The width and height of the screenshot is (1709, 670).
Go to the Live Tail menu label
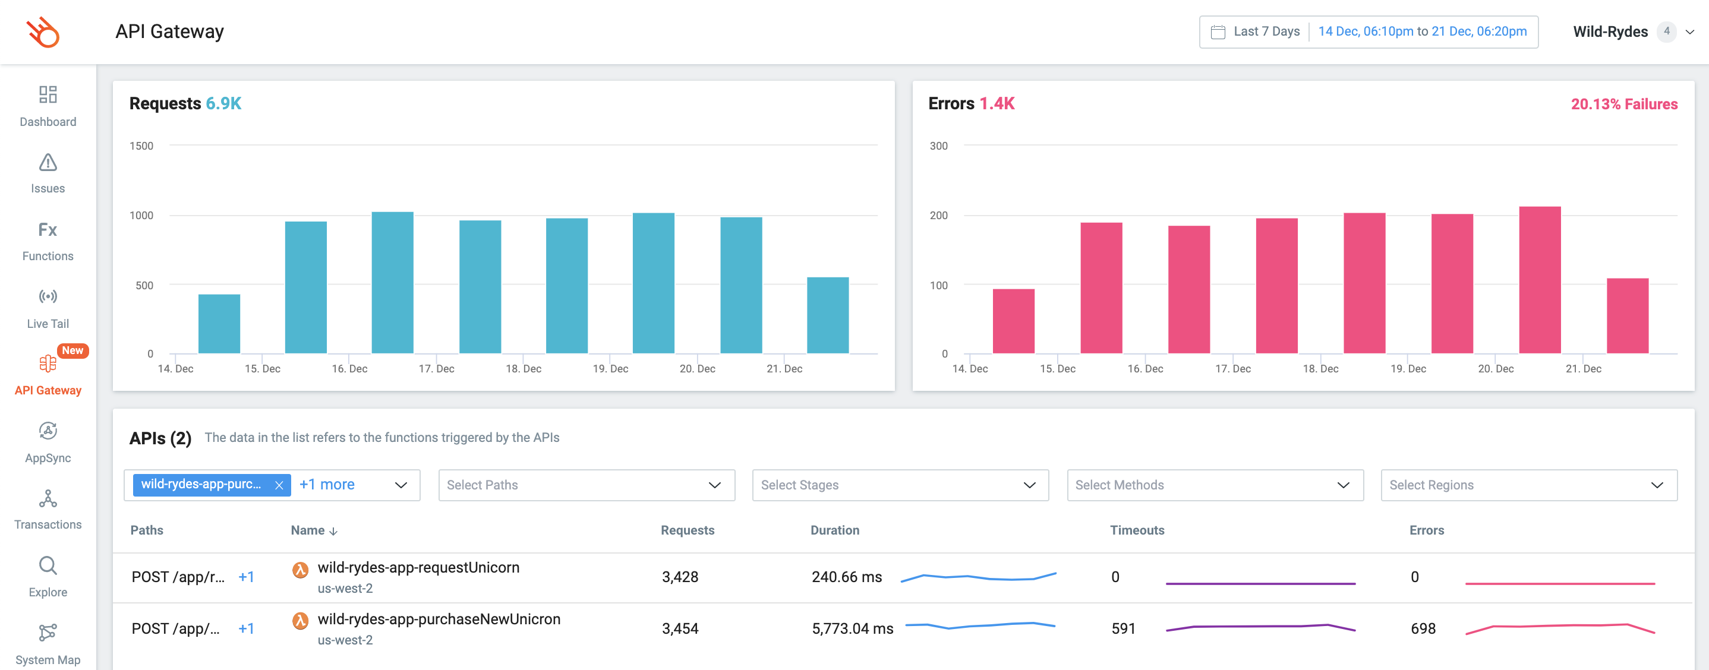pyautogui.click(x=48, y=324)
